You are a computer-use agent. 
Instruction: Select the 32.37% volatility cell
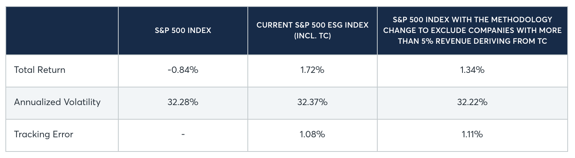click(312, 102)
